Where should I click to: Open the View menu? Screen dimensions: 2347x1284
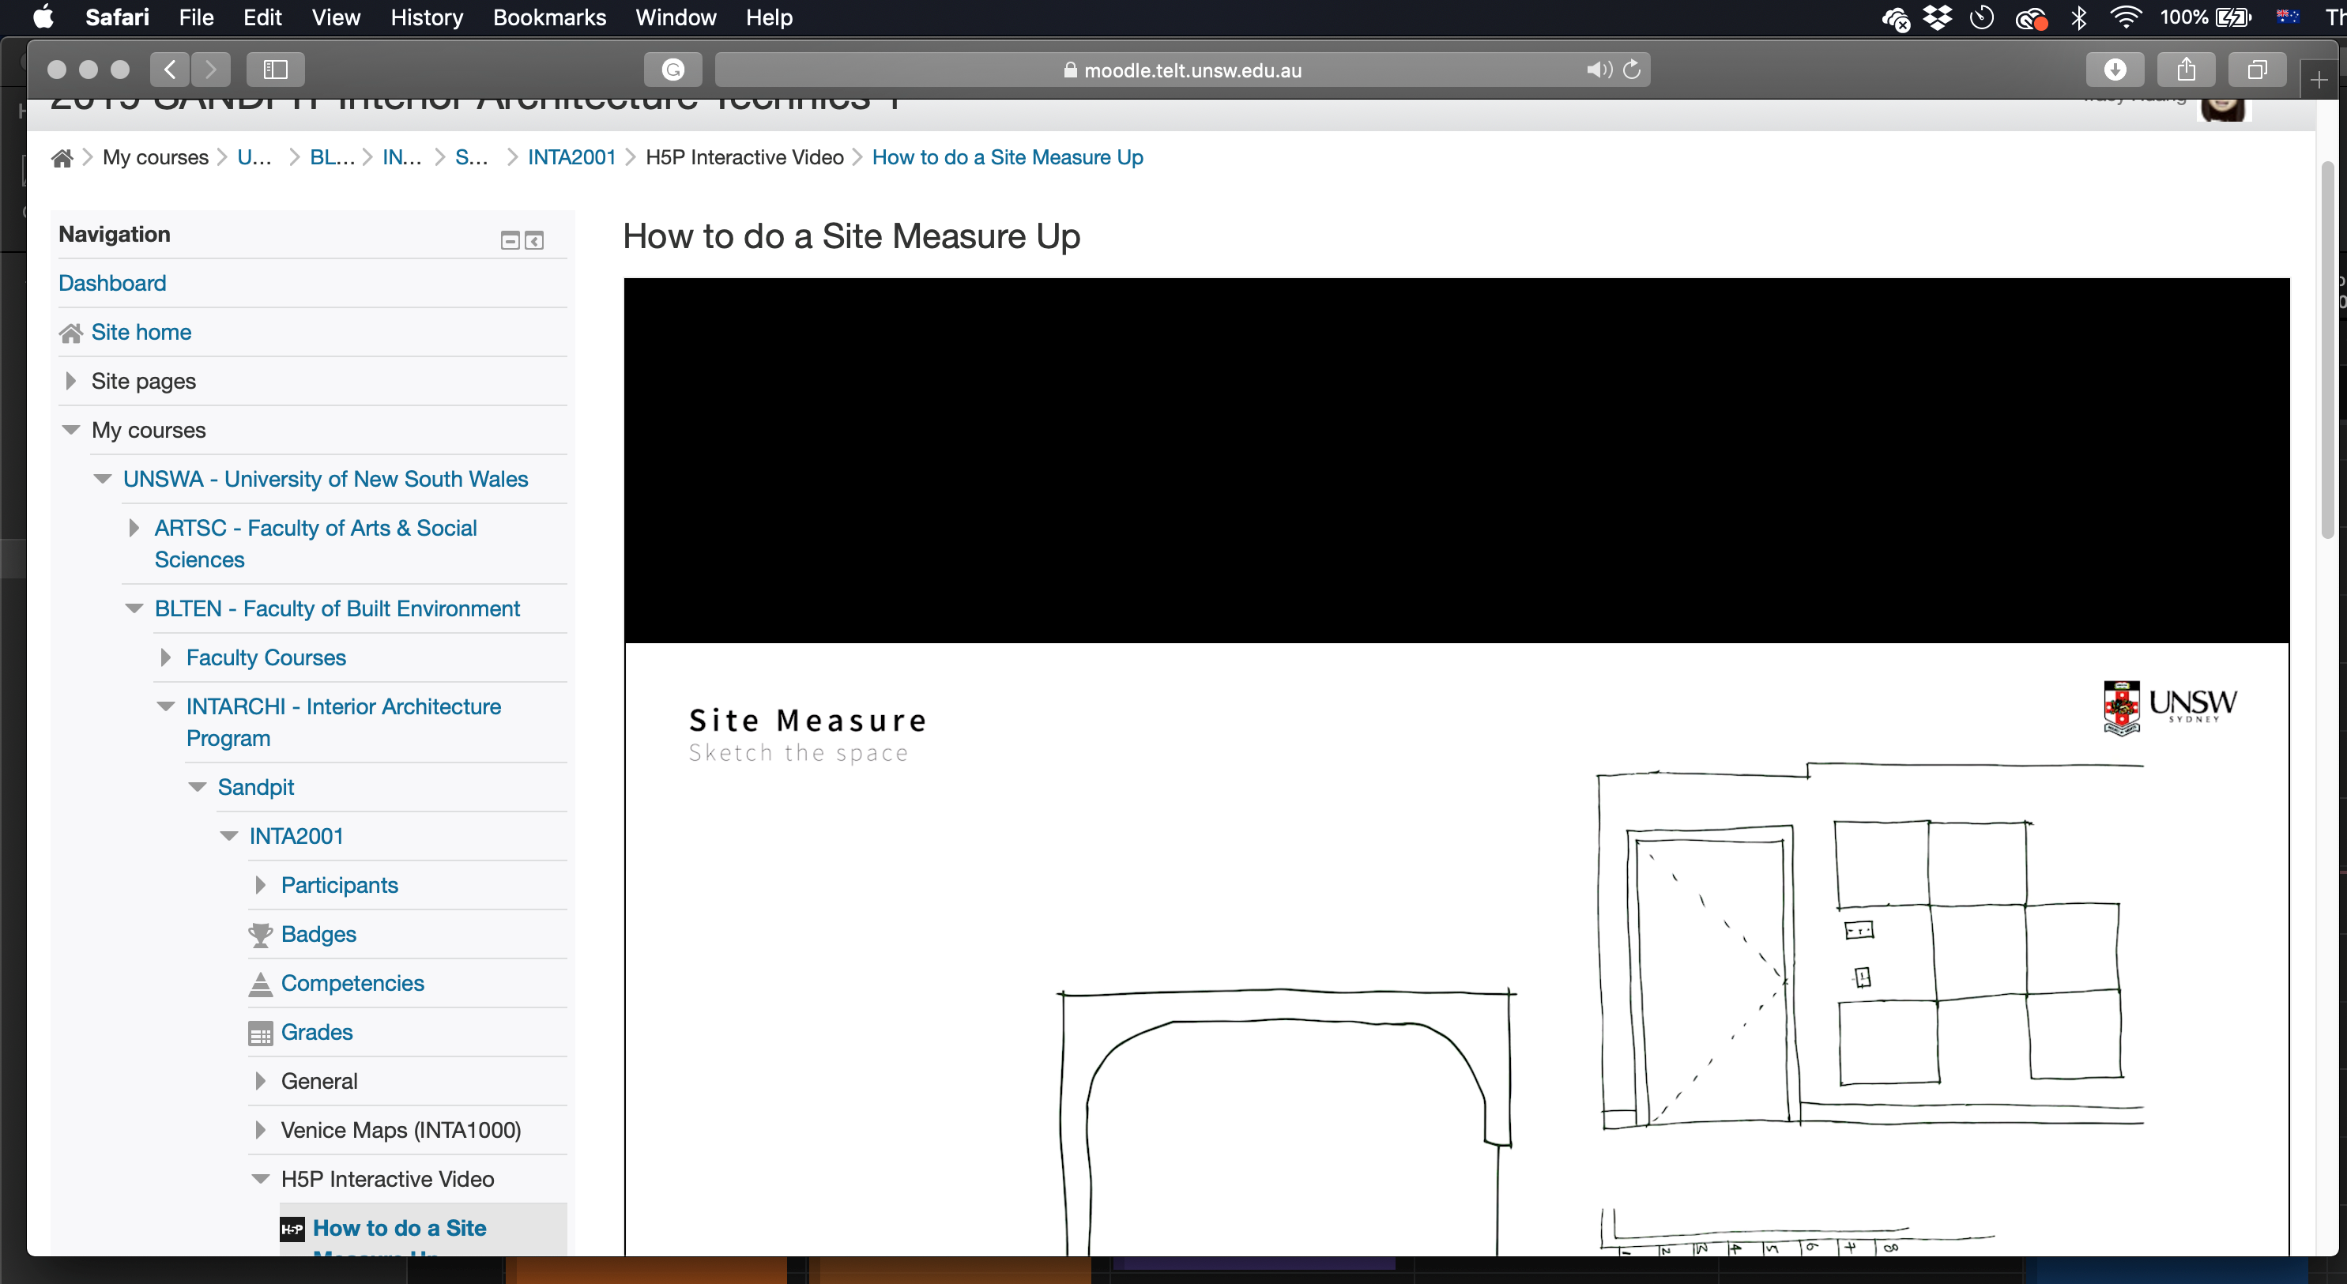(335, 17)
